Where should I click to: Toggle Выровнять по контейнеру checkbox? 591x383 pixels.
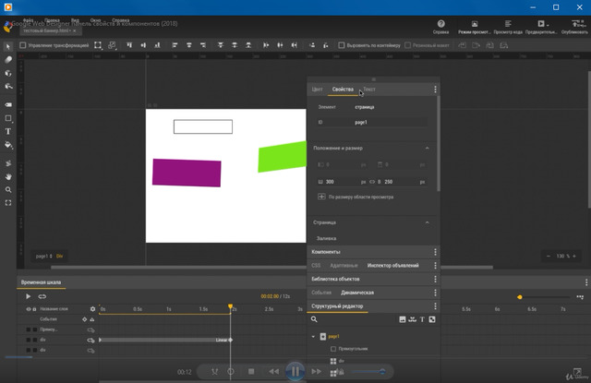coord(340,44)
